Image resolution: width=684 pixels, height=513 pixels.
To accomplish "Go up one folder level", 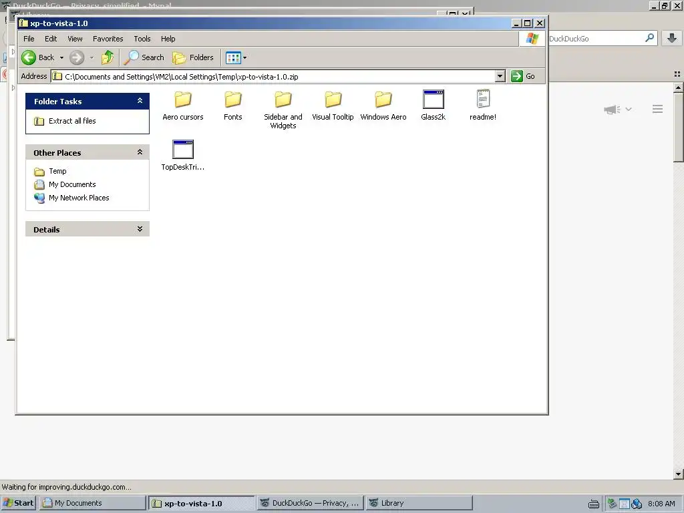I will 108,57.
